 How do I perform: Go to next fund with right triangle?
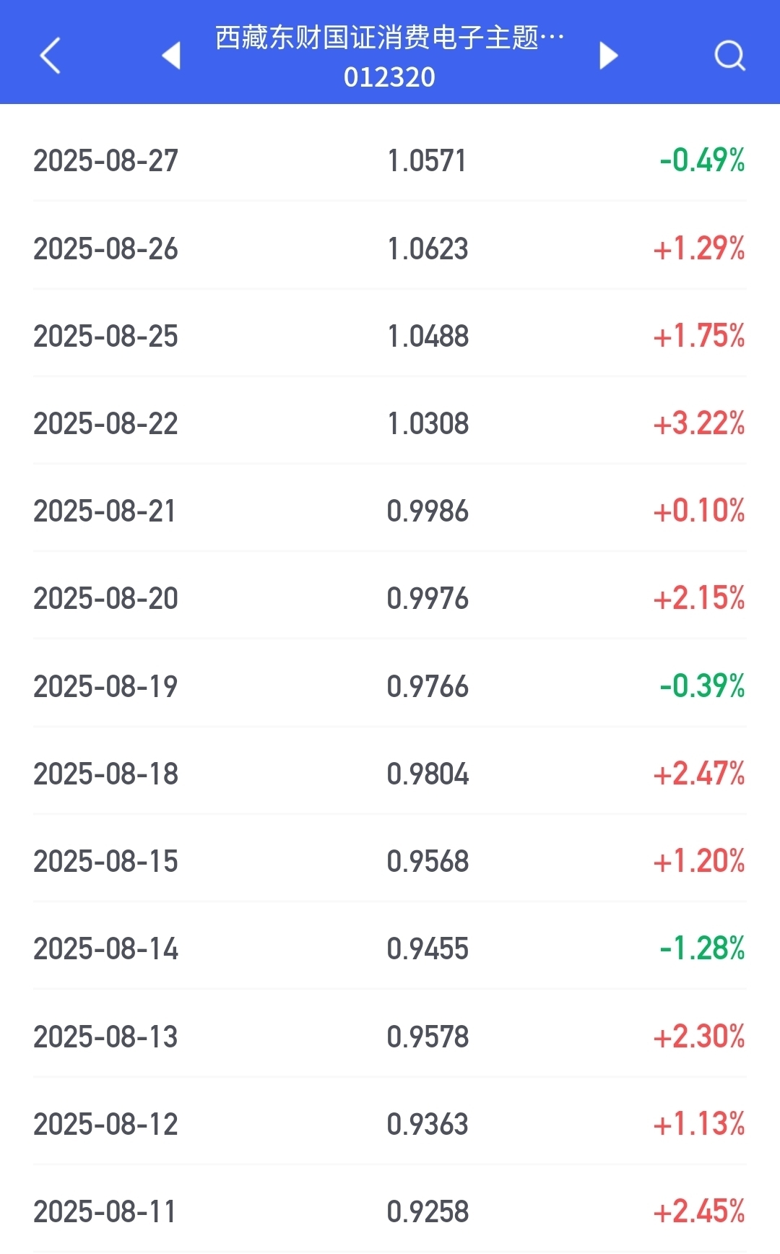click(609, 56)
